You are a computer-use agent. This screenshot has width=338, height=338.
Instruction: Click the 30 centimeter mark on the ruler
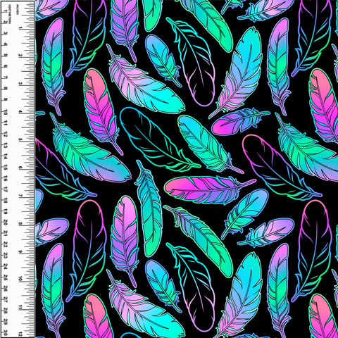(6, 333)
